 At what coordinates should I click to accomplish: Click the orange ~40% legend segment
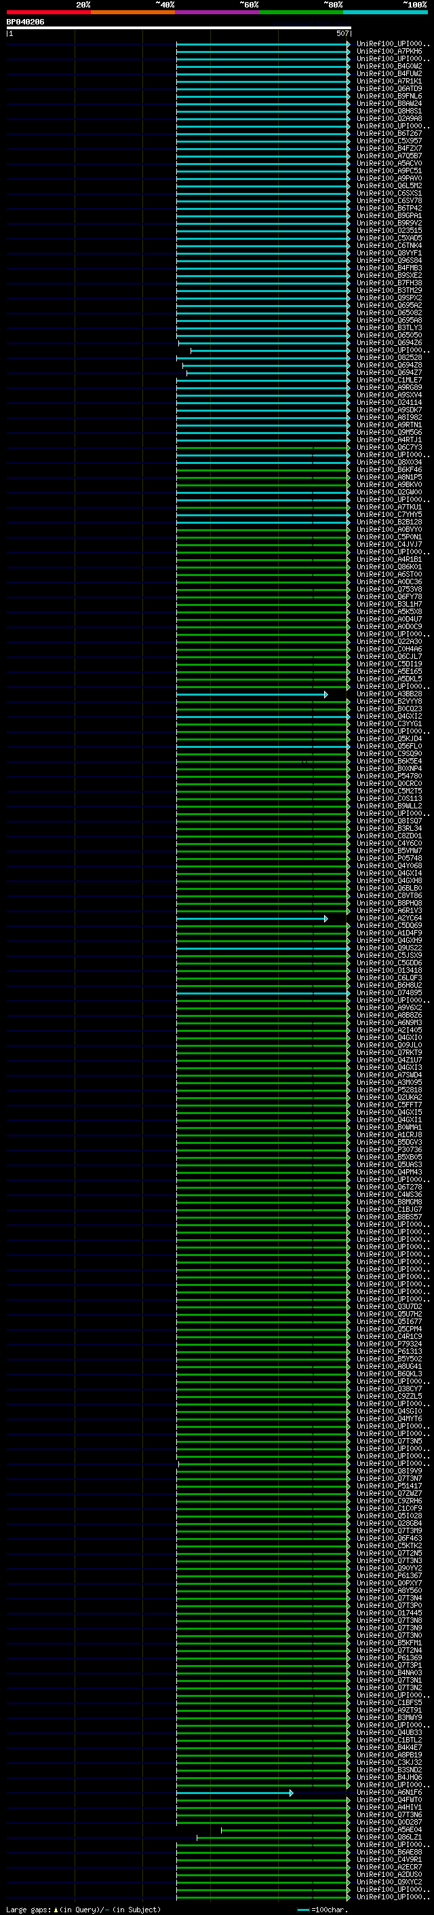[133, 12]
